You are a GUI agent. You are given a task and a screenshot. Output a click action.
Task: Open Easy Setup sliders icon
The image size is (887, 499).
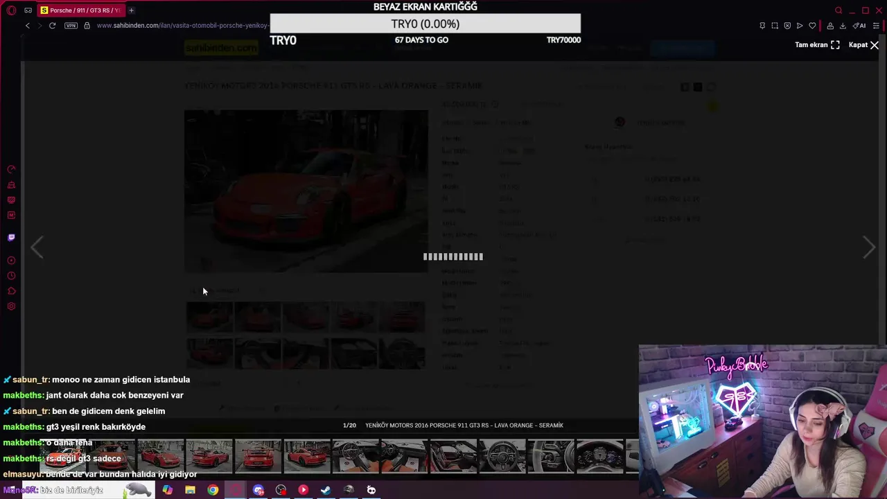pyautogui.click(x=876, y=26)
